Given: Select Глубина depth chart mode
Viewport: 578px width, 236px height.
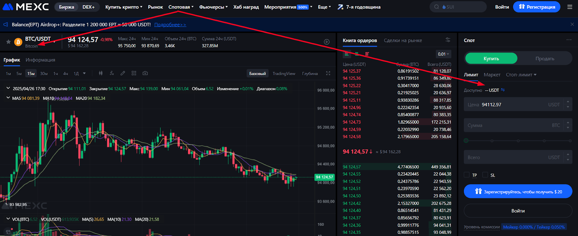Looking at the screenshot, I should 310,73.
